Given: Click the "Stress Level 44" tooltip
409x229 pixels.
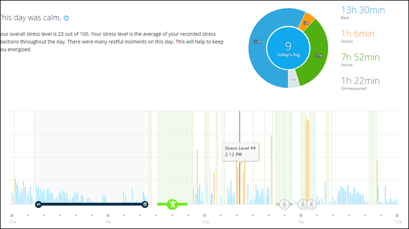Looking at the screenshot, I should point(240,151).
